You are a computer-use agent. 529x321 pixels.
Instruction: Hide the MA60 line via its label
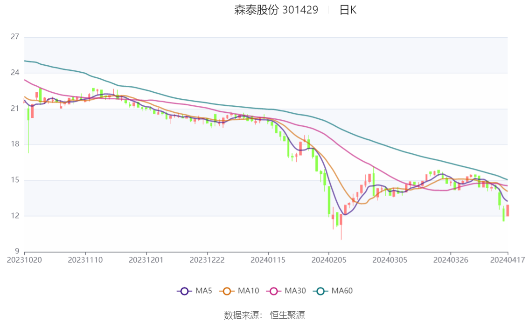coord(342,291)
